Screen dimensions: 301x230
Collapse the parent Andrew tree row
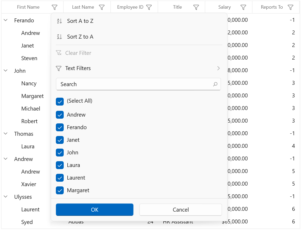pyautogui.click(x=6, y=159)
